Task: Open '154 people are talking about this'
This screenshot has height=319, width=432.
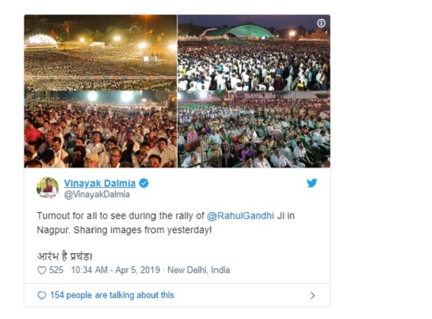Action: click(x=112, y=295)
